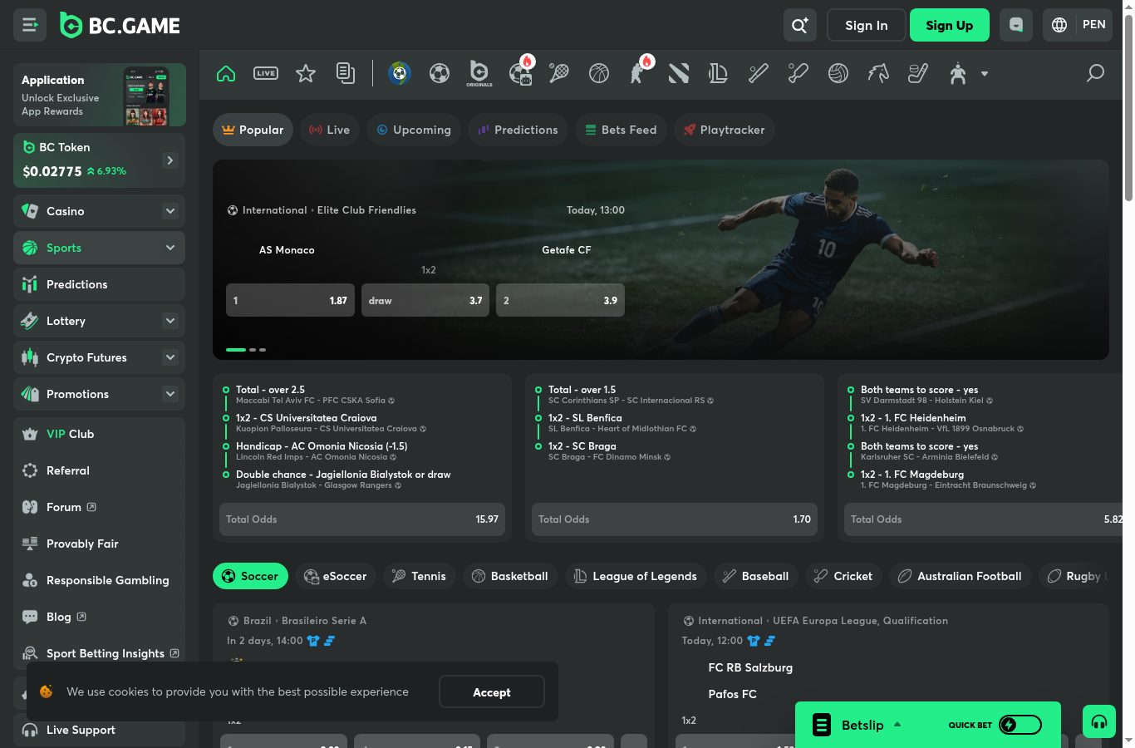This screenshot has height=748, width=1135.
Task: Select the Australian Football chip
Action: pos(961,576)
